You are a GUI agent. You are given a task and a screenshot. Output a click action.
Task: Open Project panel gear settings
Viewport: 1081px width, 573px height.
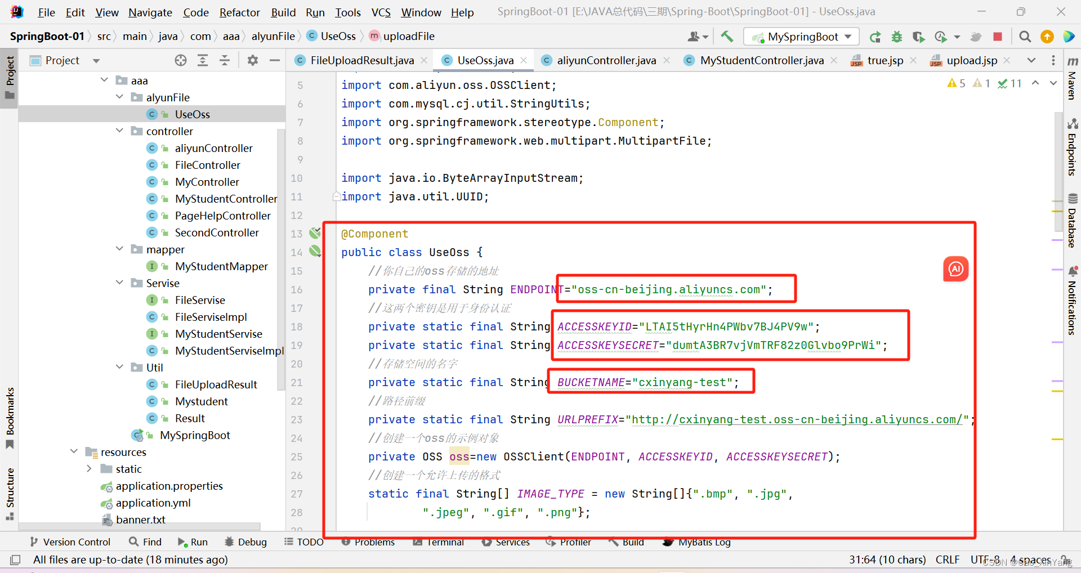pos(253,60)
